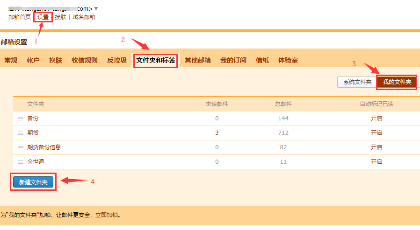
Task: Click the 立即加锁 link
Action: [107, 215]
